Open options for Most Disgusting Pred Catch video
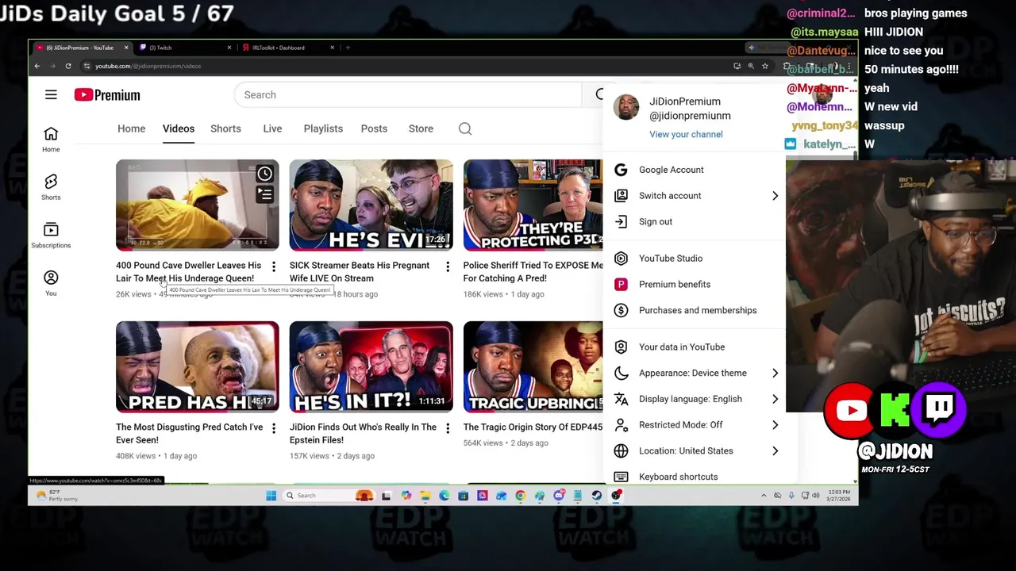1016x571 pixels. point(274,428)
